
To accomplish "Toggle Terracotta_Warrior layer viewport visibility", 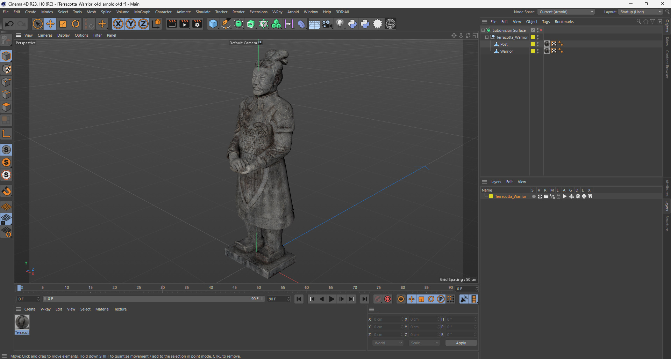I will [x=540, y=196].
